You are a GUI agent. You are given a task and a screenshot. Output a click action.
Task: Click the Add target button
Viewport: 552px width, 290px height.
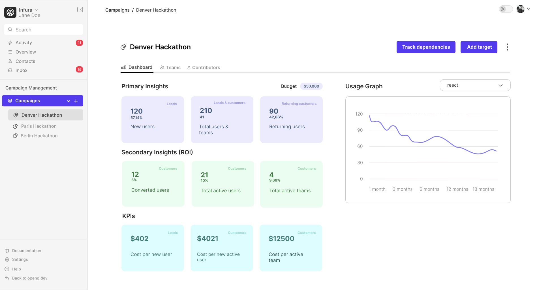(x=479, y=47)
